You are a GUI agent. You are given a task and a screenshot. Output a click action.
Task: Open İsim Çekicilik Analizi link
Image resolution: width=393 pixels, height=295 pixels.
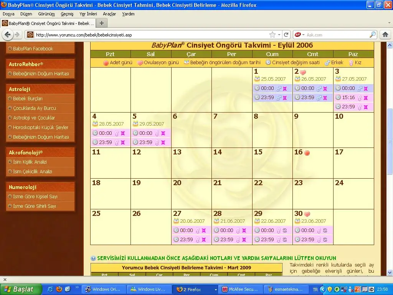33,171
